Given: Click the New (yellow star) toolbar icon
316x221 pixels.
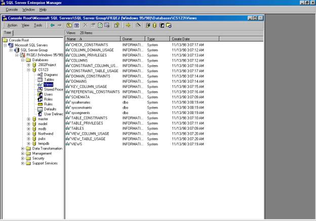Looking at the screenshot, I should pos(128,25).
